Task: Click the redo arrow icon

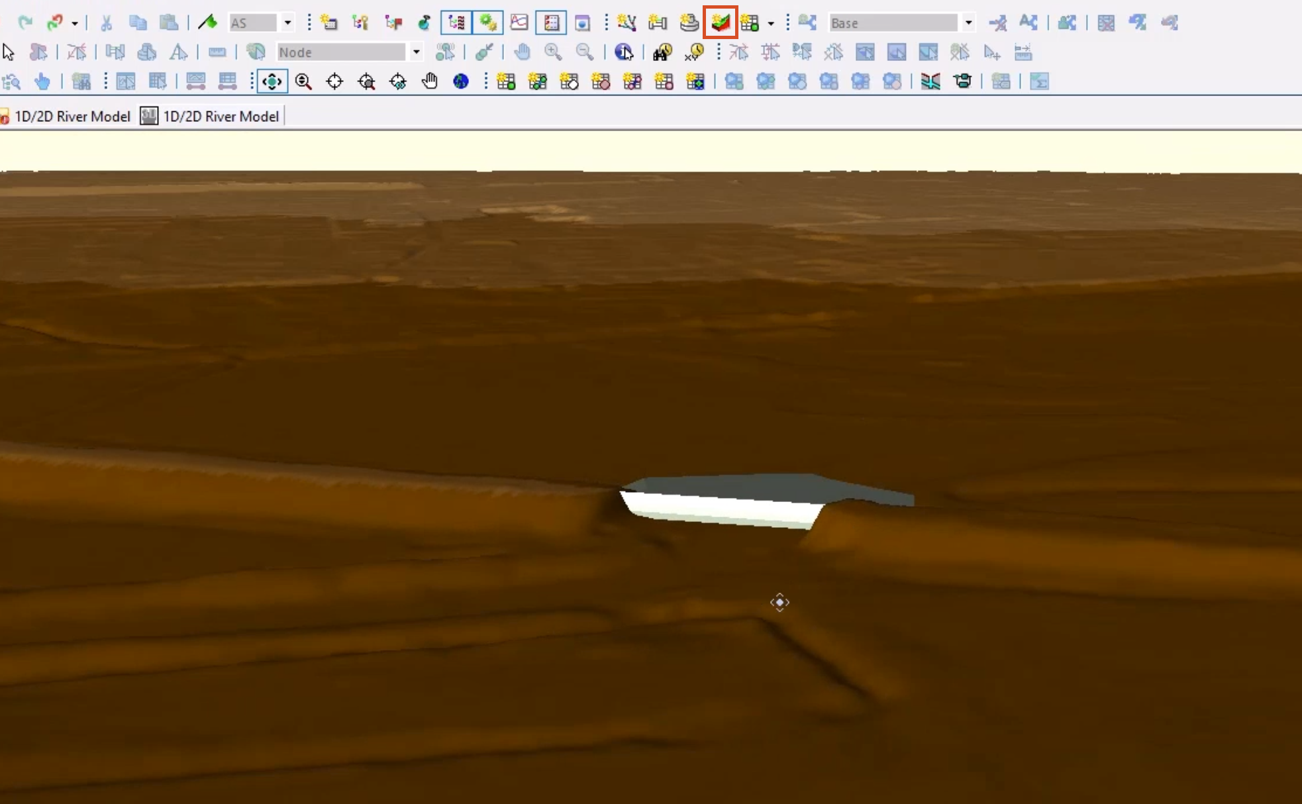Action: [25, 23]
